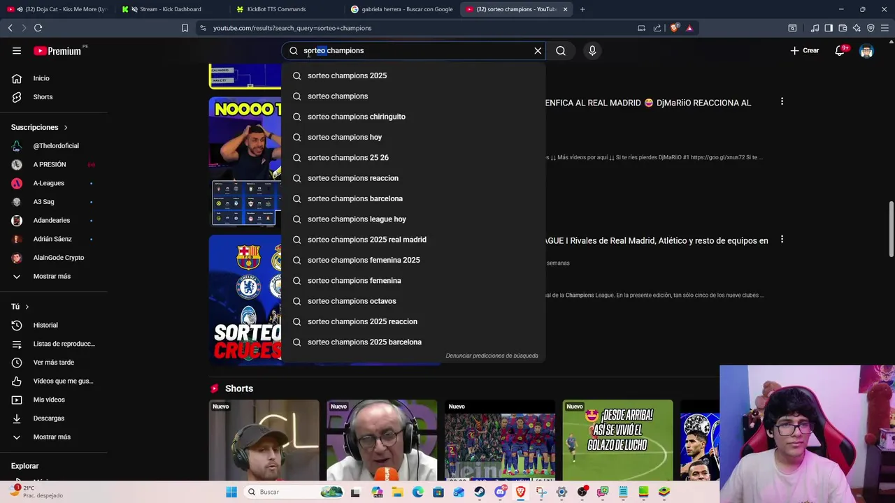Open the notifications bell

(x=840, y=50)
